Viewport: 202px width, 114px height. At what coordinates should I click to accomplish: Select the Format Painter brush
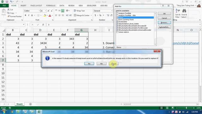click(9, 16)
